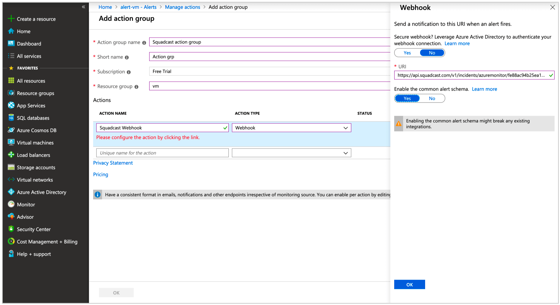Image resolution: width=560 pixels, height=305 pixels.
Task: Click the Action group name field
Action: coord(269,42)
